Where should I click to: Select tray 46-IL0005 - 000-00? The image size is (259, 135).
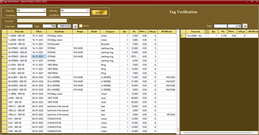click(19, 90)
